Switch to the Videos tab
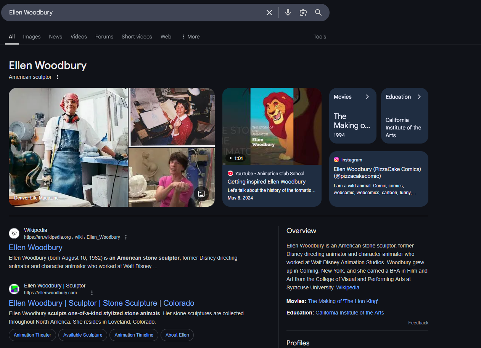The width and height of the screenshot is (481, 348). pos(79,37)
